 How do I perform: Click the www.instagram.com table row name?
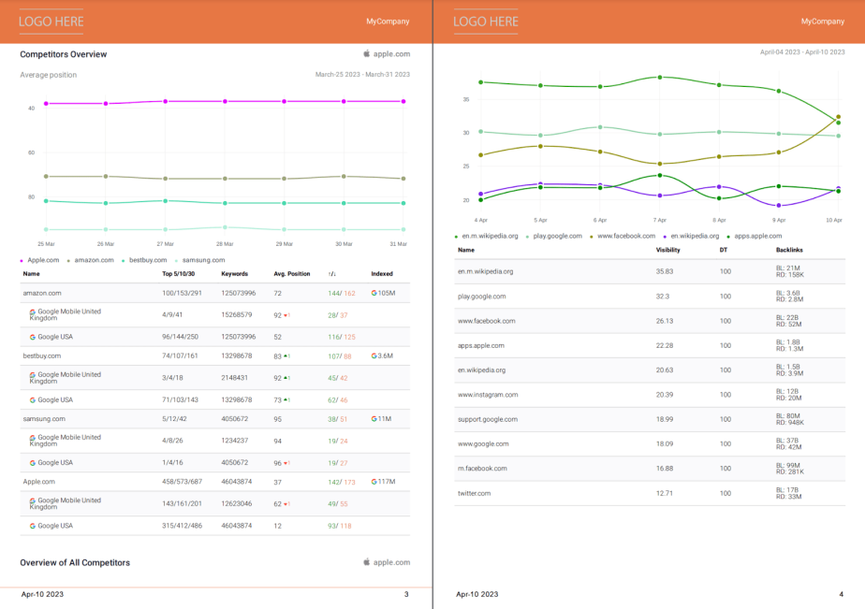pyautogui.click(x=488, y=395)
